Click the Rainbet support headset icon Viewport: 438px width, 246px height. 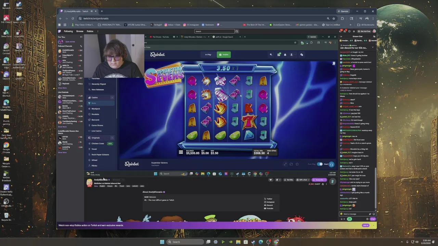331,164
